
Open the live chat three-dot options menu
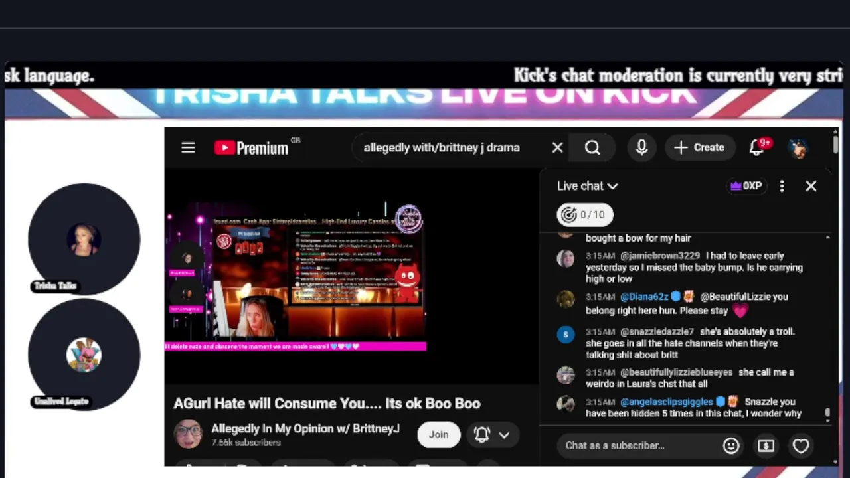click(x=782, y=186)
